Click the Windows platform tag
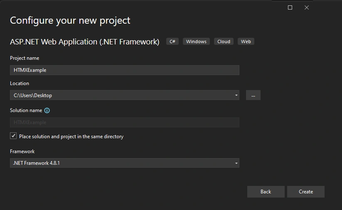Image resolution: width=342 pixels, height=210 pixels. click(x=196, y=42)
